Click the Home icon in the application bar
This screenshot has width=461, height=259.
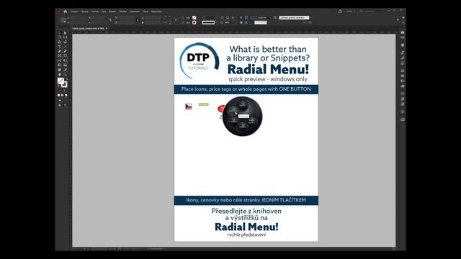pyautogui.click(x=66, y=12)
